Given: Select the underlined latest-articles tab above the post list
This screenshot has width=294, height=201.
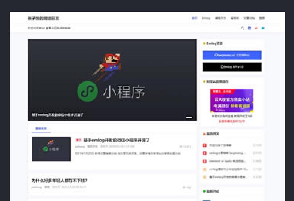Looking at the screenshot, I should tap(41, 129).
